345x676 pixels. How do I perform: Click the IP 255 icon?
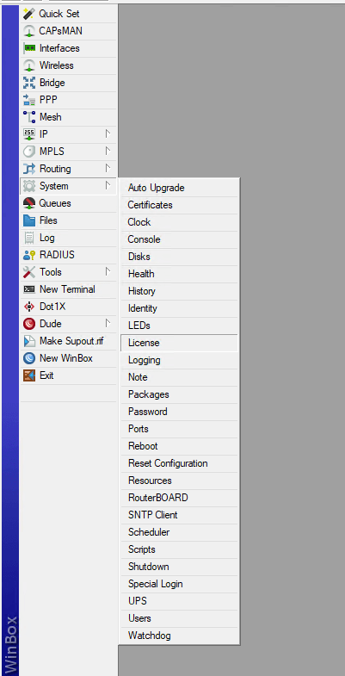coord(29,134)
